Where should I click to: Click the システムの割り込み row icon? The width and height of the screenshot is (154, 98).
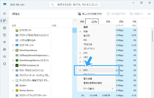pyautogui.click(x=17, y=40)
